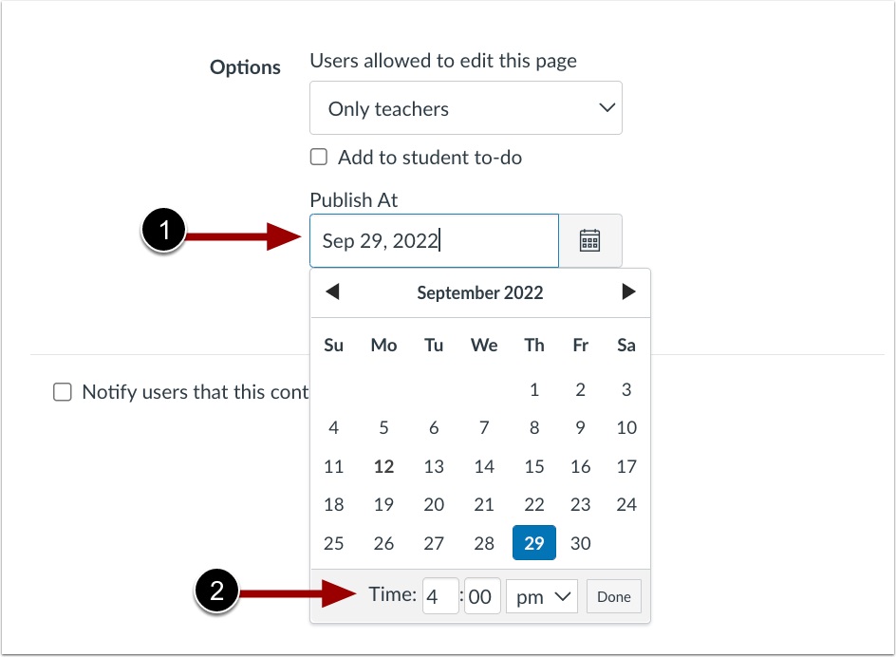
Task: Click the minutes time field
Action: tap(482, 596)
